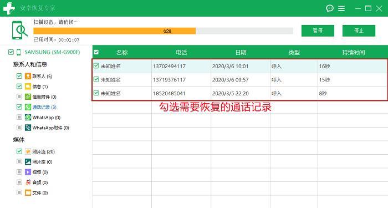388x208 pixels.
Task: Toggle the WhatsApp (0) checkbox
Action: point(19,117)
